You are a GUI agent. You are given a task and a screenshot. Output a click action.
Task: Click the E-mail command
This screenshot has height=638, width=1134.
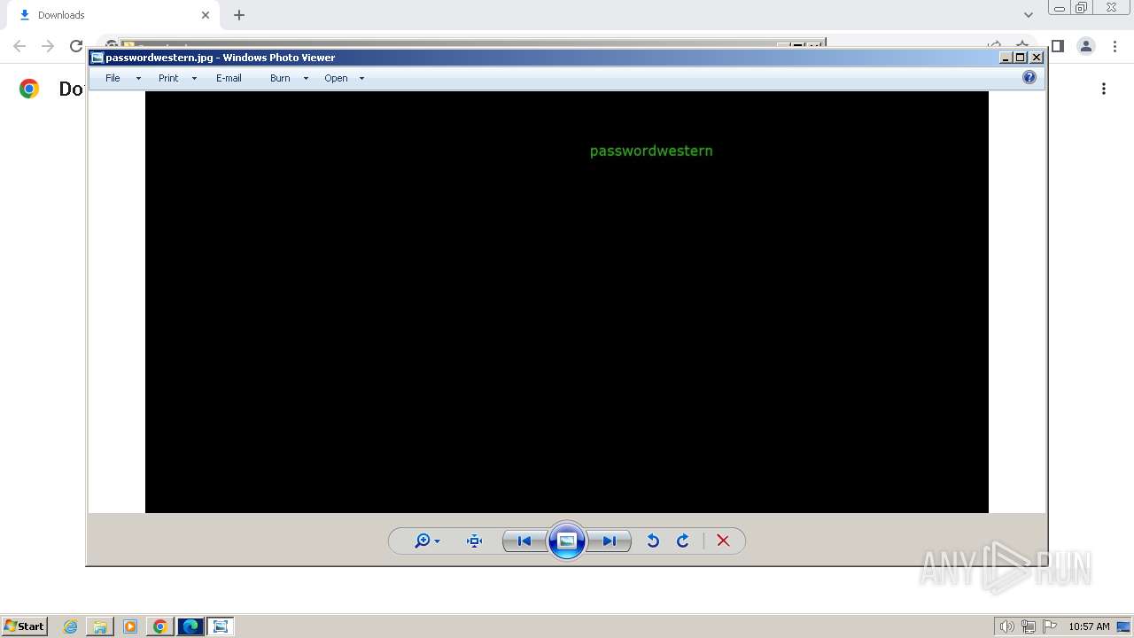point(229,78)
